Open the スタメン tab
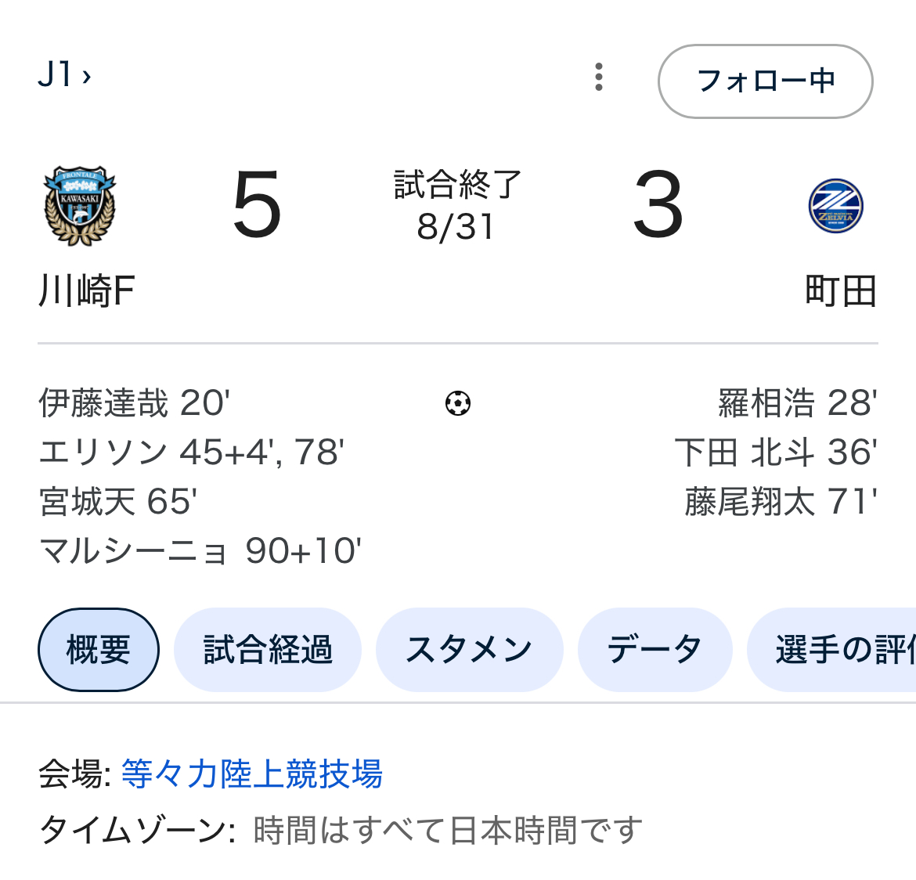 pyautogui.click(x=469, y=650)
